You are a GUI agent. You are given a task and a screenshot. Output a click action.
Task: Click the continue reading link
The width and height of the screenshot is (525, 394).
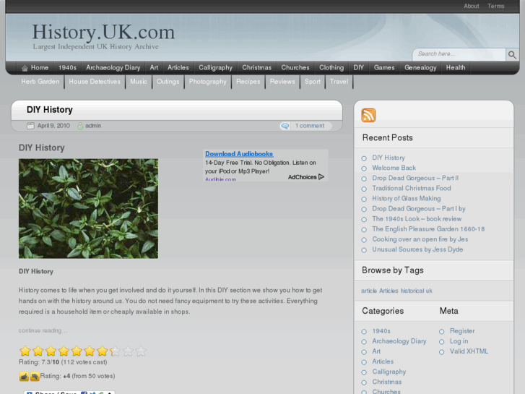point(43,330)
